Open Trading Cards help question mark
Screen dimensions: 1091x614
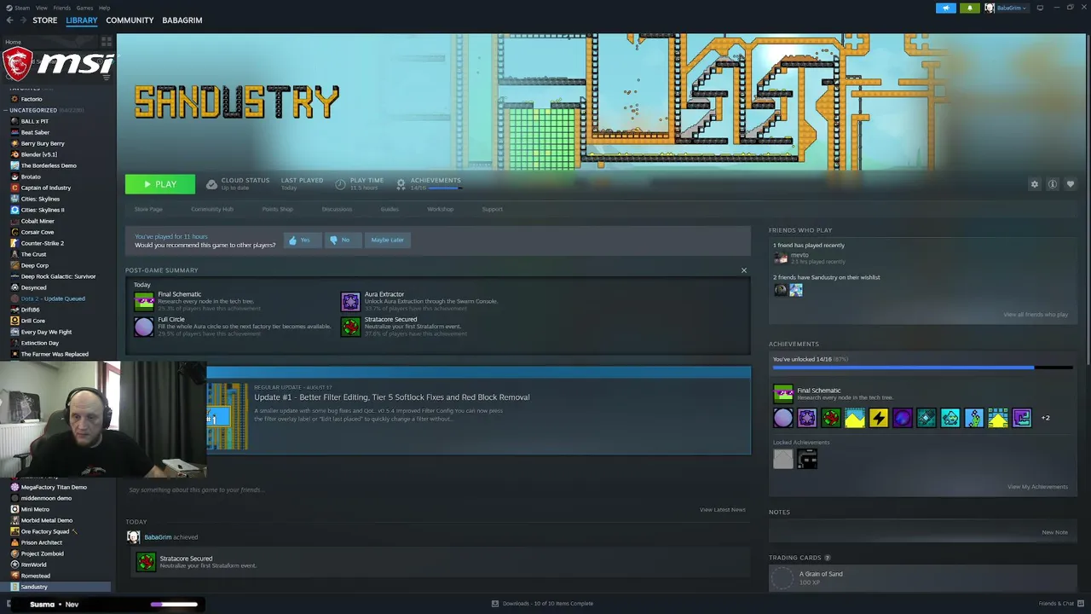(827, 558)
